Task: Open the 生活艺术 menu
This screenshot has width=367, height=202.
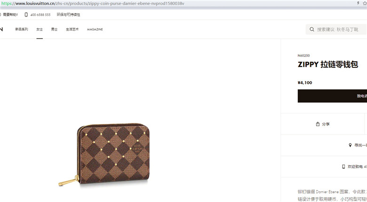Action: tap(72, 29)
